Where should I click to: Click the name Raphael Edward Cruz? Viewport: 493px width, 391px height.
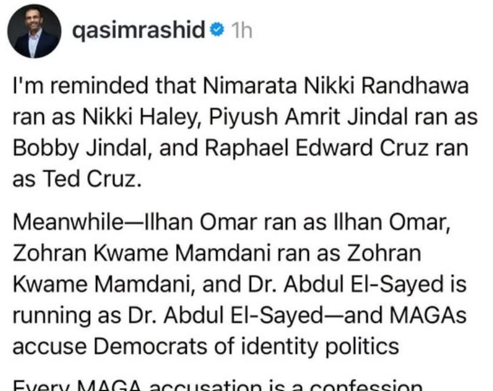click(x=316, y=148)
